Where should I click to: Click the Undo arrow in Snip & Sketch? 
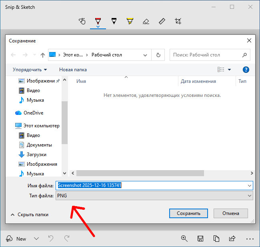pyautogui.click(x=51, y=239)
